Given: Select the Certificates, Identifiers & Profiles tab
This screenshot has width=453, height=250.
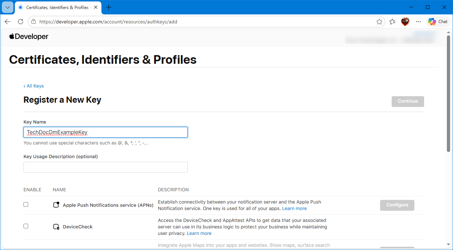Looking at the screenshot, I should tap(59, 7).
